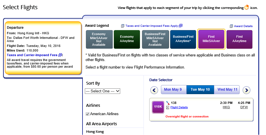
Task: Click the HKG airport code link
Action: [x=226, y=107]
